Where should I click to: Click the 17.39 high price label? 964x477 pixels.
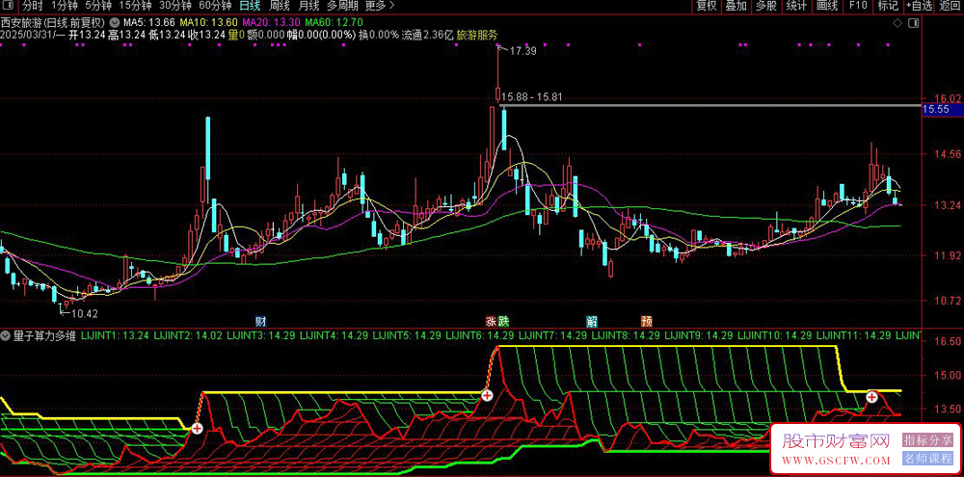(x=522, y=52)
